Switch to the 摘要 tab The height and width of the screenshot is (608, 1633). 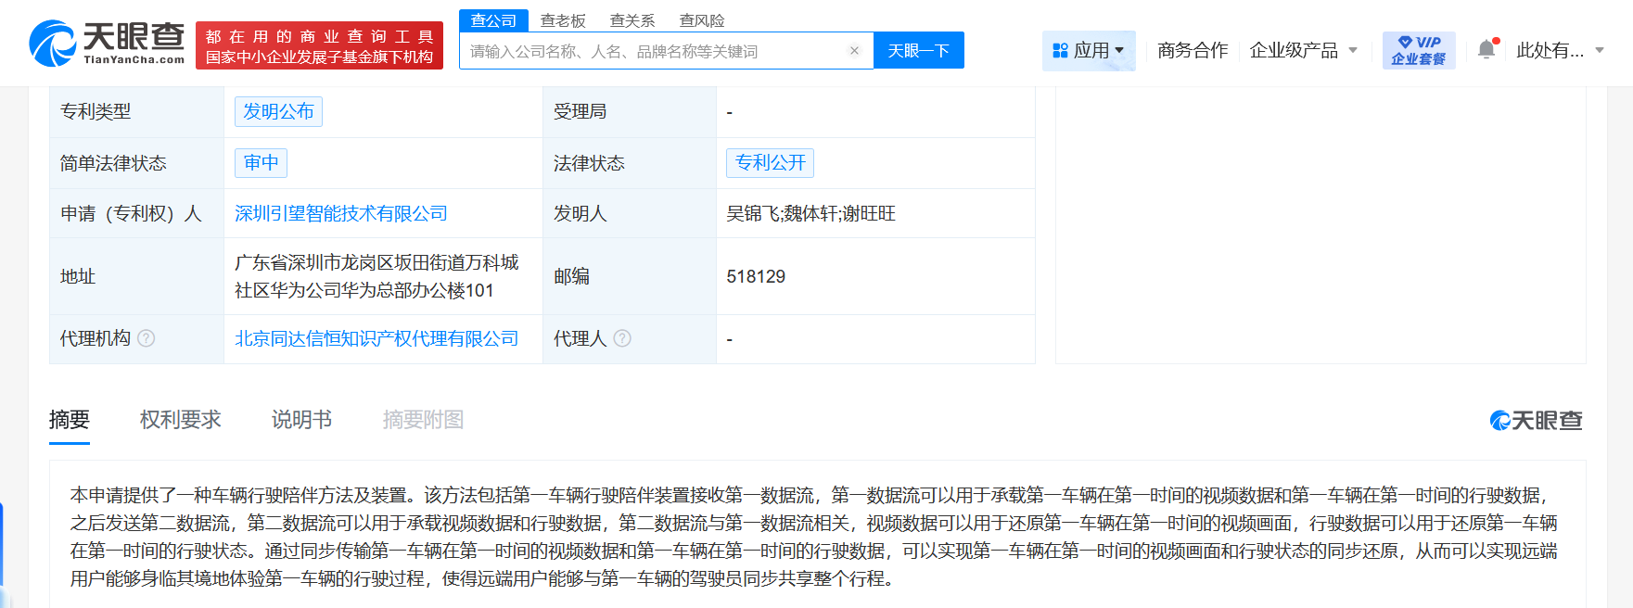tap(70, 420)
